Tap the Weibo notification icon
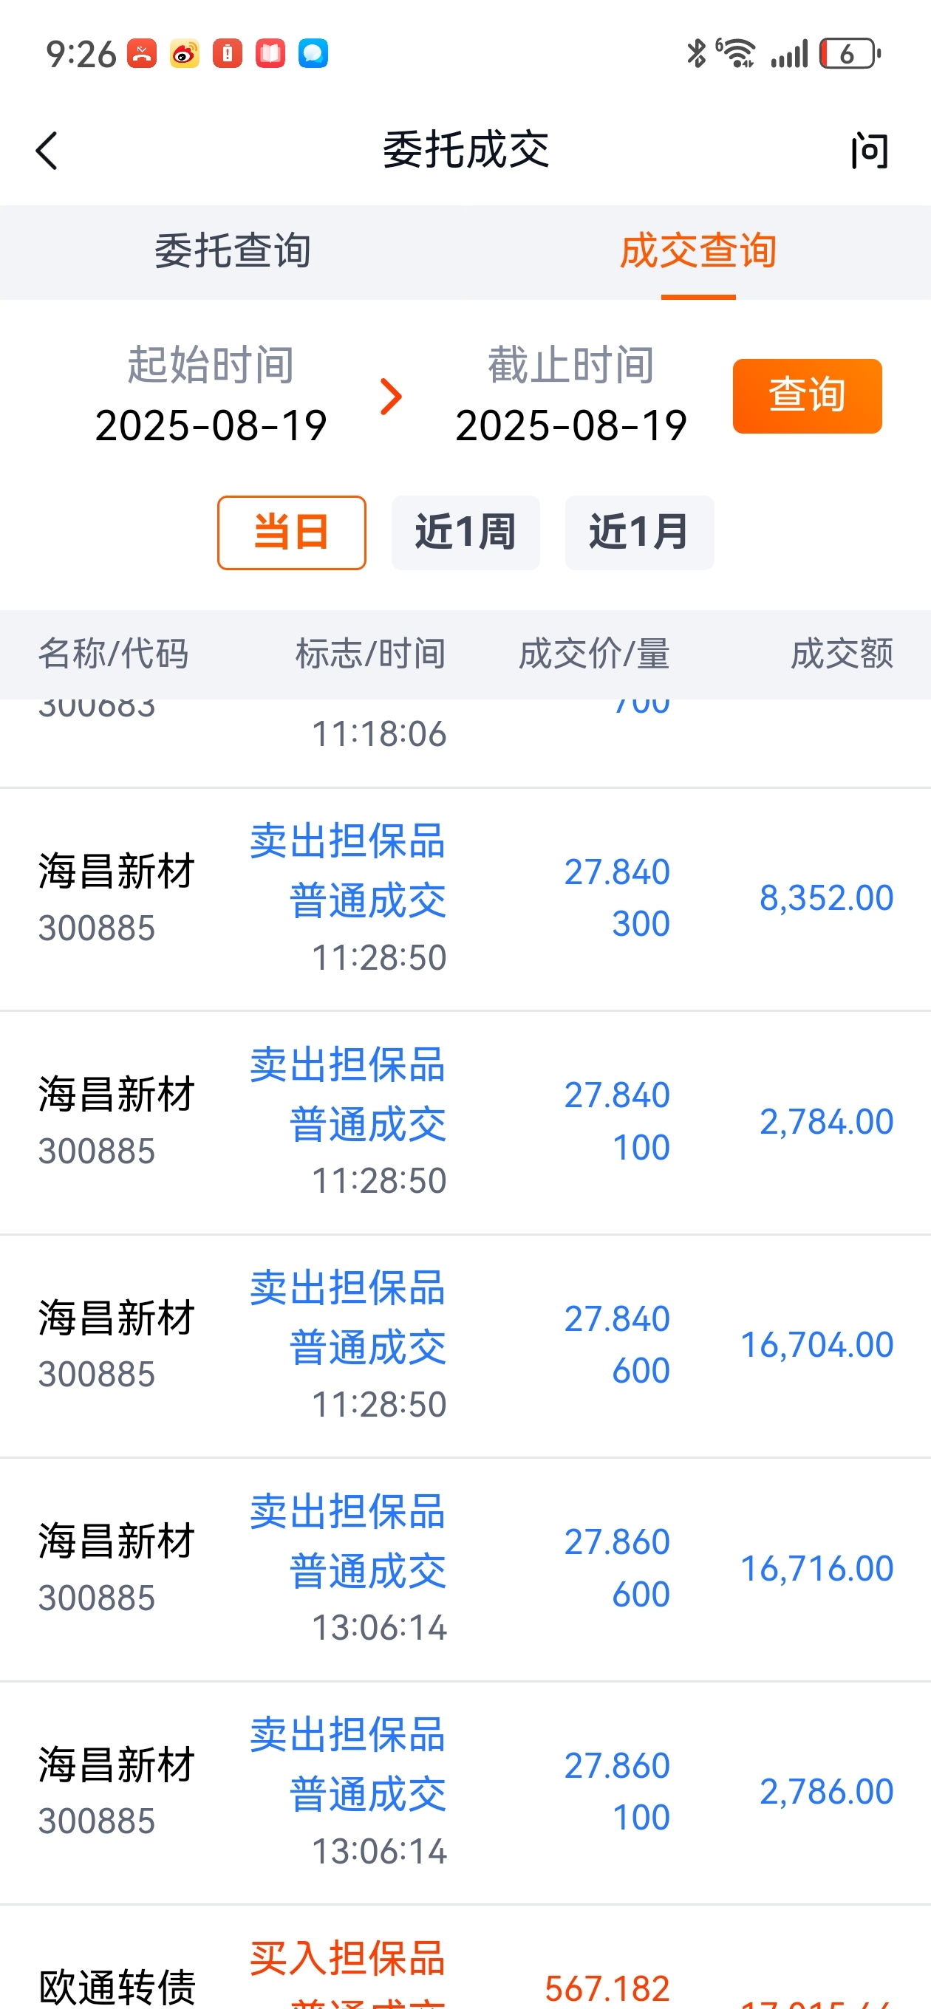Screen dimensions: 931x2009 pyautogui.click(x=184, y=54)
